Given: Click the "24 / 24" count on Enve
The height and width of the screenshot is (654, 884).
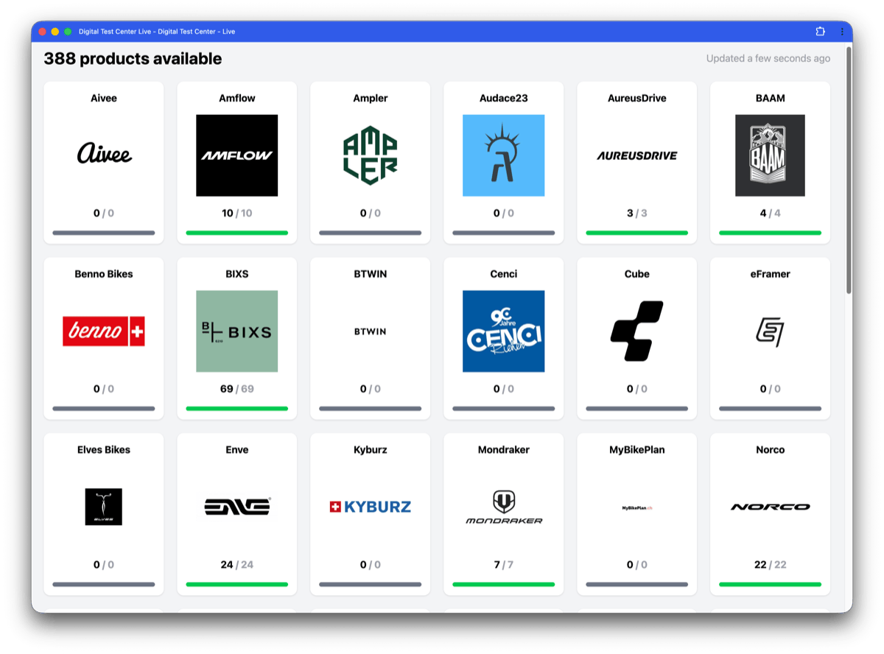Looking at the screenshot, I should point(237,565).
